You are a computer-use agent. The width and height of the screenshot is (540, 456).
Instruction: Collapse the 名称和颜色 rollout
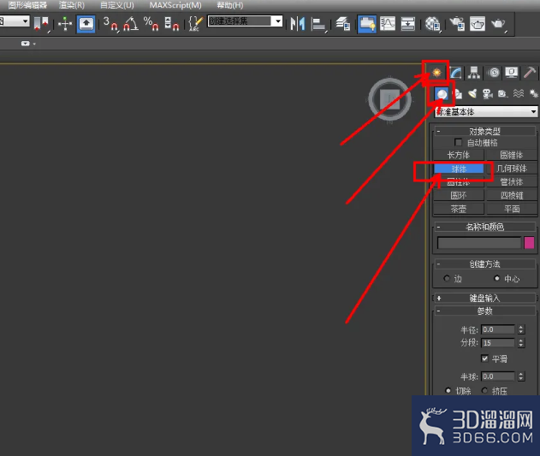(484, 227)
